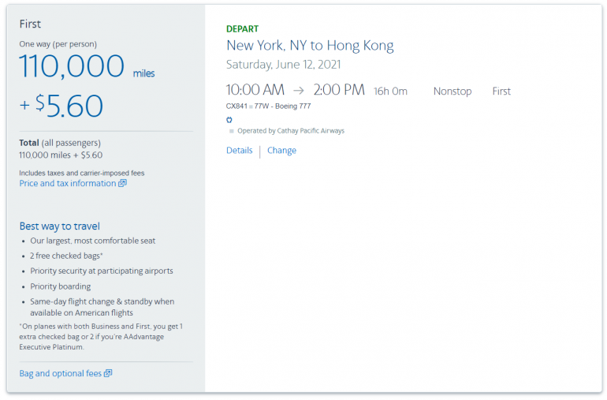Click the external-link icon beside Price and tax information
This screenshot has width=607, height=400.
click(122, 184)
